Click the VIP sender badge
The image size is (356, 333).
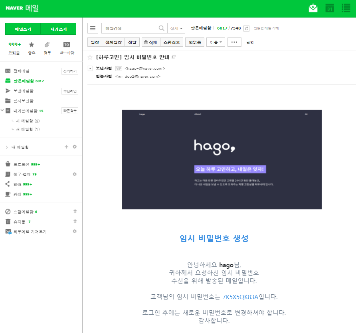119,69
